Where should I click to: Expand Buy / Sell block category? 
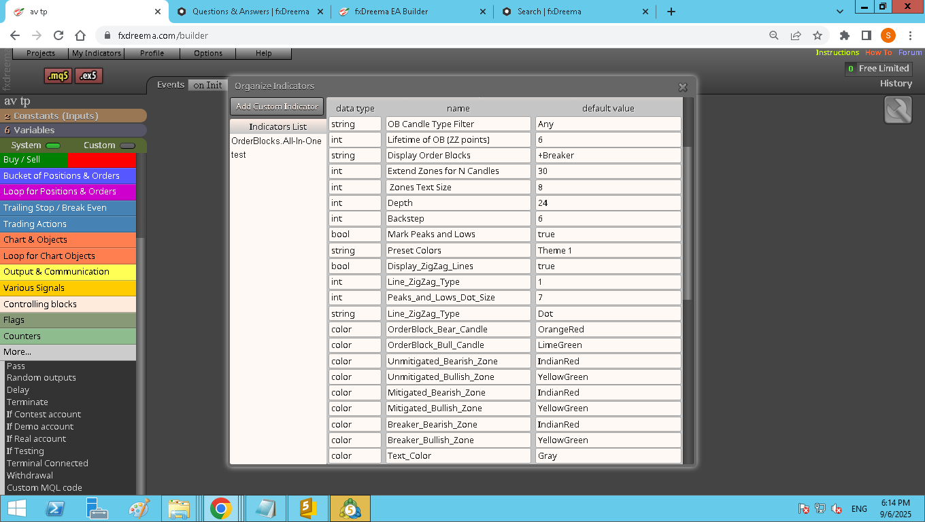[68, 160]
